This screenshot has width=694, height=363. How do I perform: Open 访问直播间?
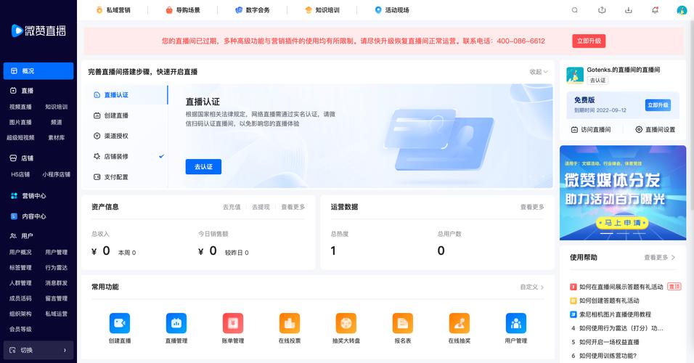[591, 129]
